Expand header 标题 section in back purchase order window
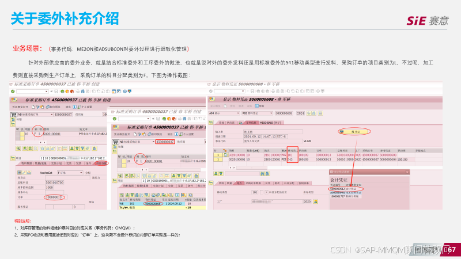Image resolution: width=461 pixels, height=259 pixels. [x=13, y=119]
